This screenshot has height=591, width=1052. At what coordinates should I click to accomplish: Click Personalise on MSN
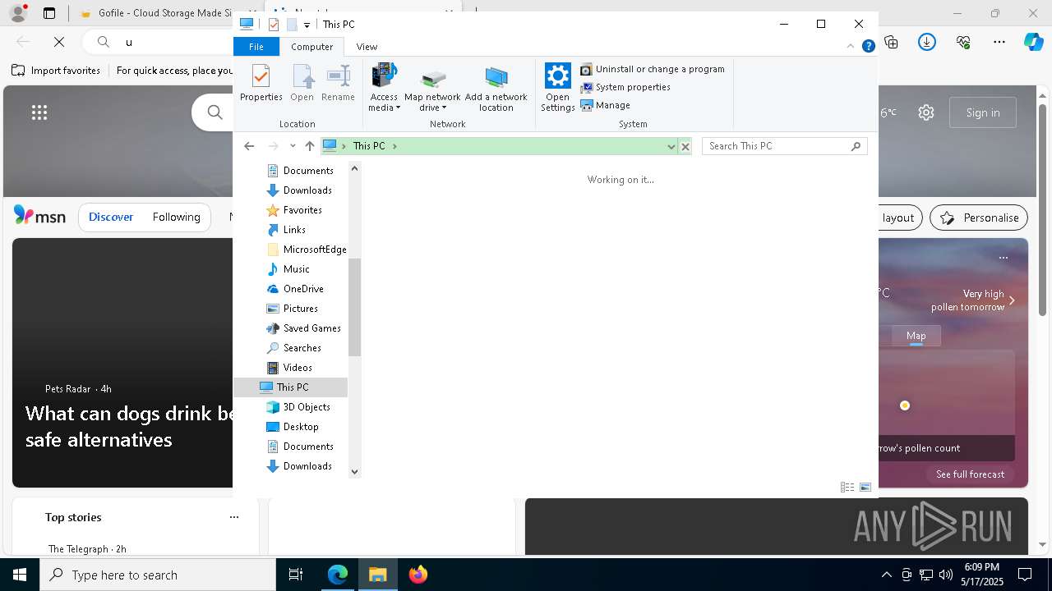tap(979, 218)
